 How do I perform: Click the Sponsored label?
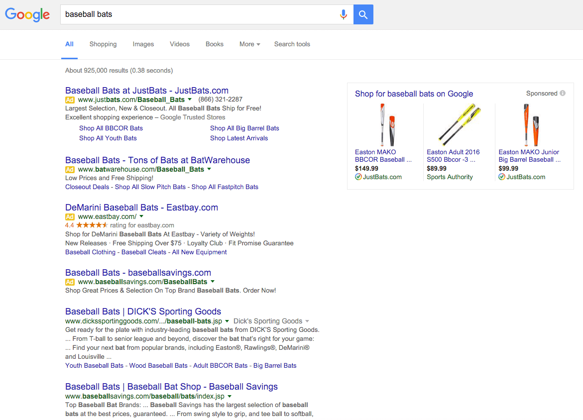[x=542, y=93]
